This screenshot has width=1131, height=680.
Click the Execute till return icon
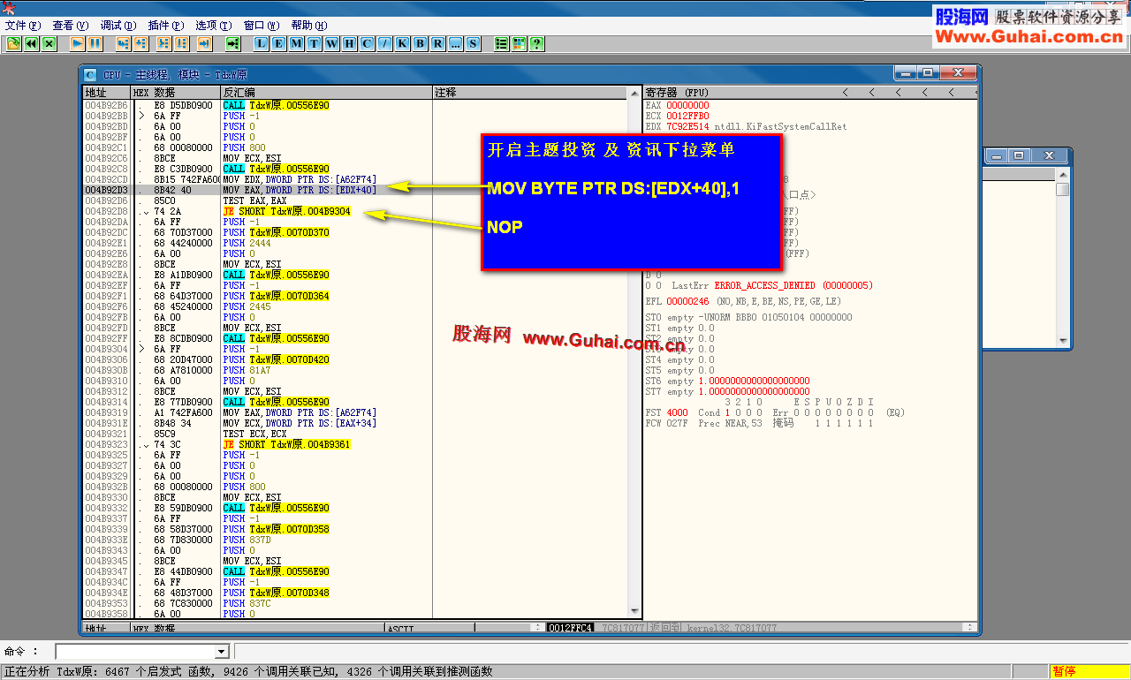click(x=204, y=43)
